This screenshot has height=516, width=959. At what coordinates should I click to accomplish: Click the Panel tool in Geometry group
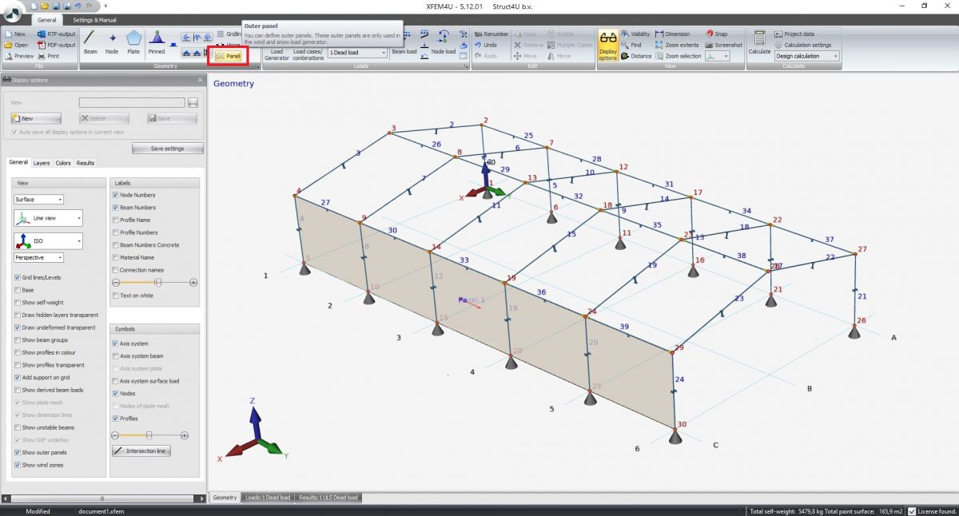click(228, 56)
